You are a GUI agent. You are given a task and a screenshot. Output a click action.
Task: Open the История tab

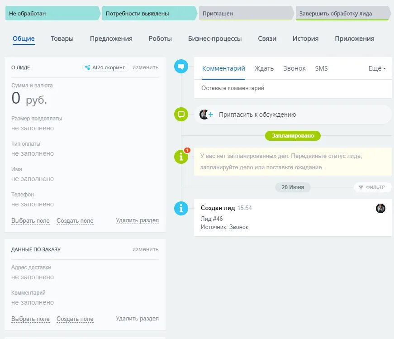tap(305, 39)
